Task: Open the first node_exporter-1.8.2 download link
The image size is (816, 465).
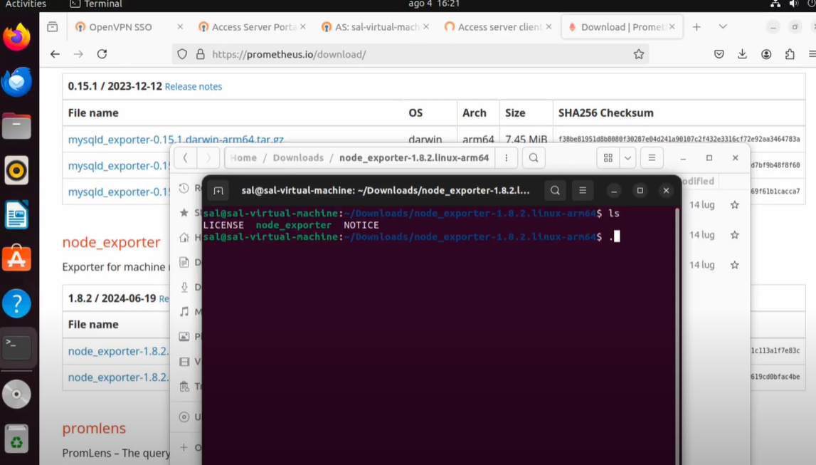Action: click(119, 351)
